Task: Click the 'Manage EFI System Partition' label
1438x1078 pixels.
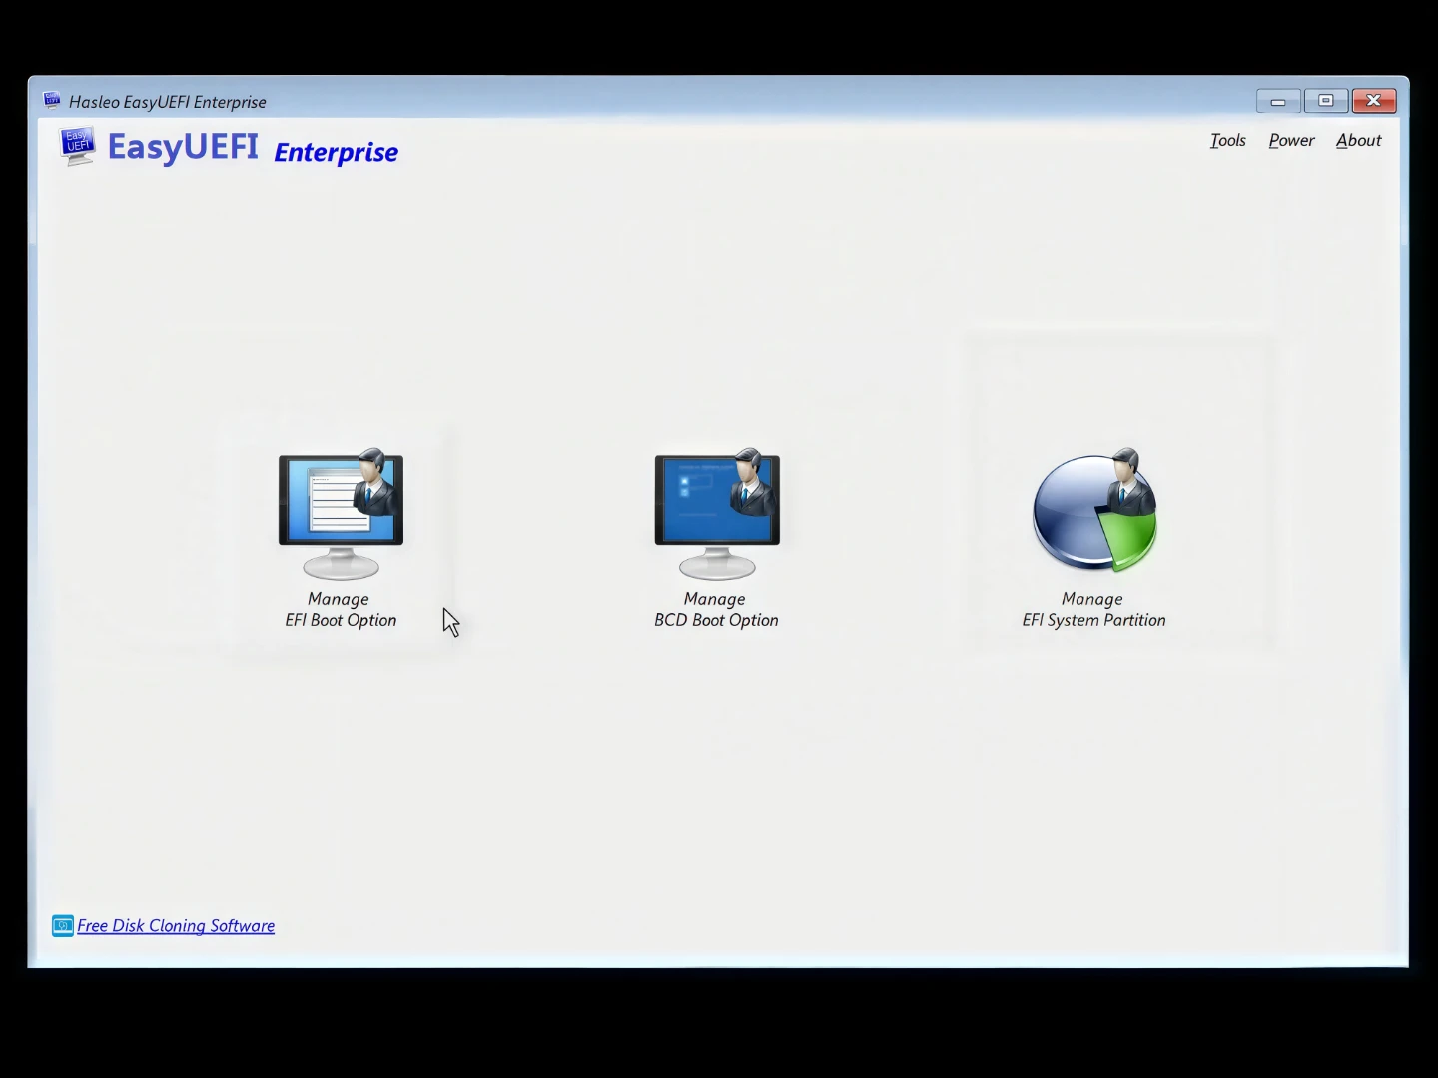Action: click(1093, 609)
